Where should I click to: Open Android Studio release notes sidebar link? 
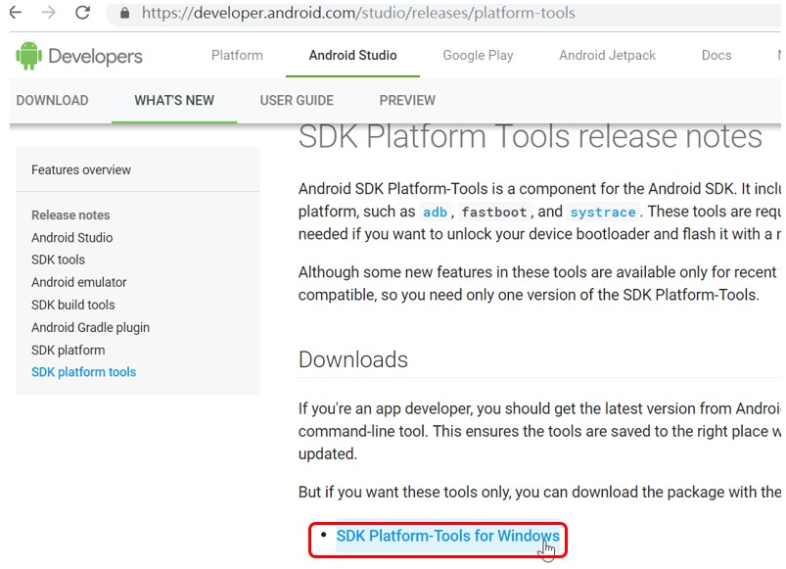pyautogui.click(x=72, y=238)
